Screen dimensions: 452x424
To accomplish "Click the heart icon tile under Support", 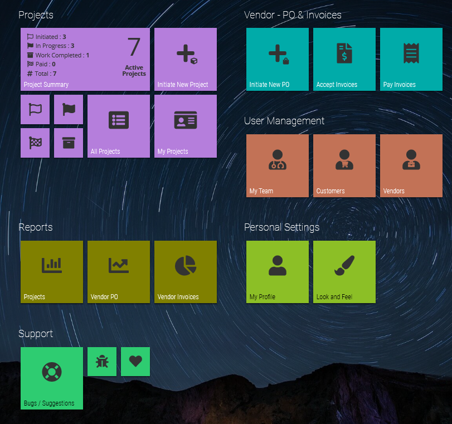I will 135,362.
